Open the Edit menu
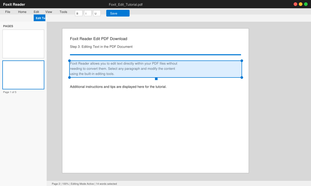Image resolution: width=311 pixels, height=186 pixels. click(36, 12)
